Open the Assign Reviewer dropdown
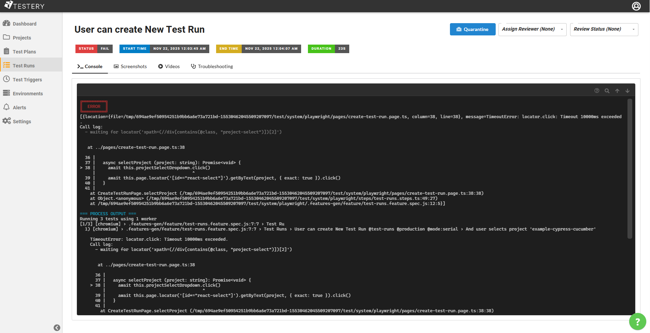This screenshot has height=333, width=650. tap(532, 29)
